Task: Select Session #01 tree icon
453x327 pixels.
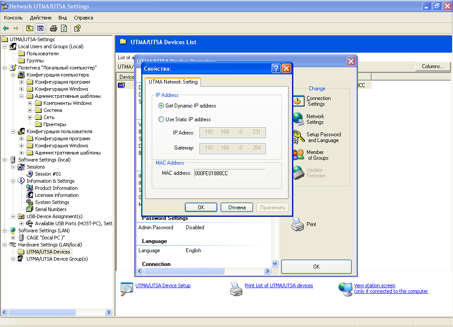Action: coord(30,174)
